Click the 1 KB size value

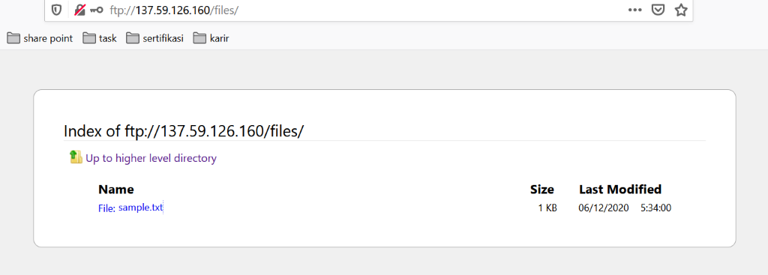547,208
